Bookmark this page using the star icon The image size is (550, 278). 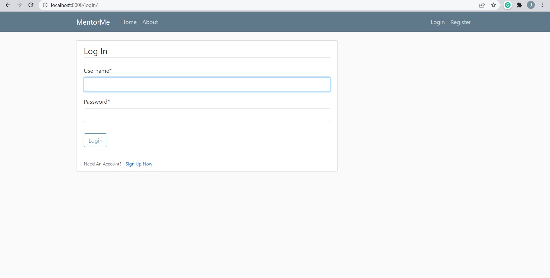click(493, 5)
